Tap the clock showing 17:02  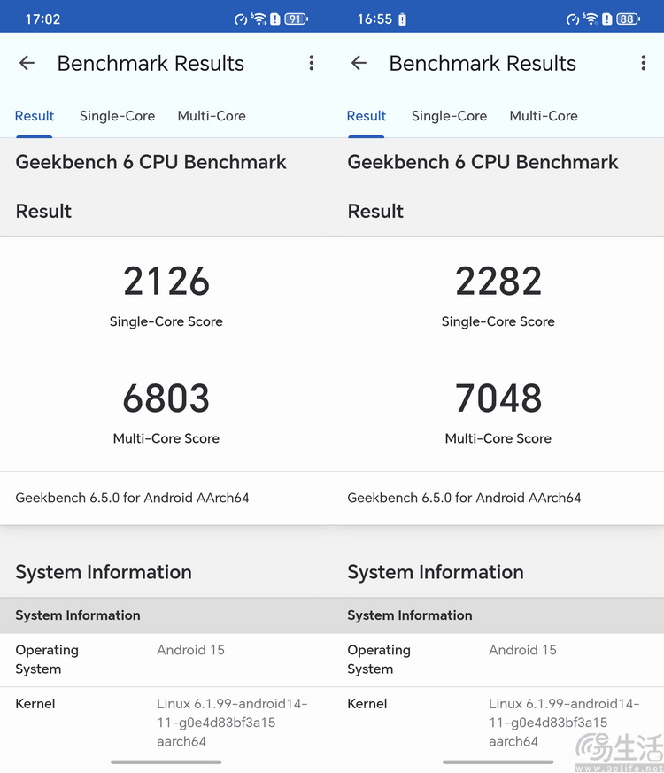(x=42, y=19)
